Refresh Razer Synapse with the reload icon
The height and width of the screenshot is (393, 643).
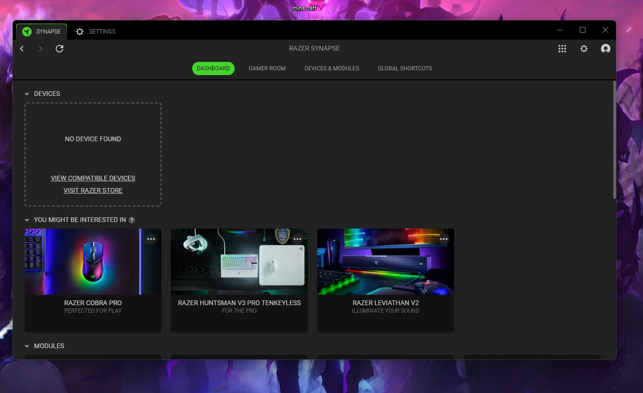click(x=59, y=49)
